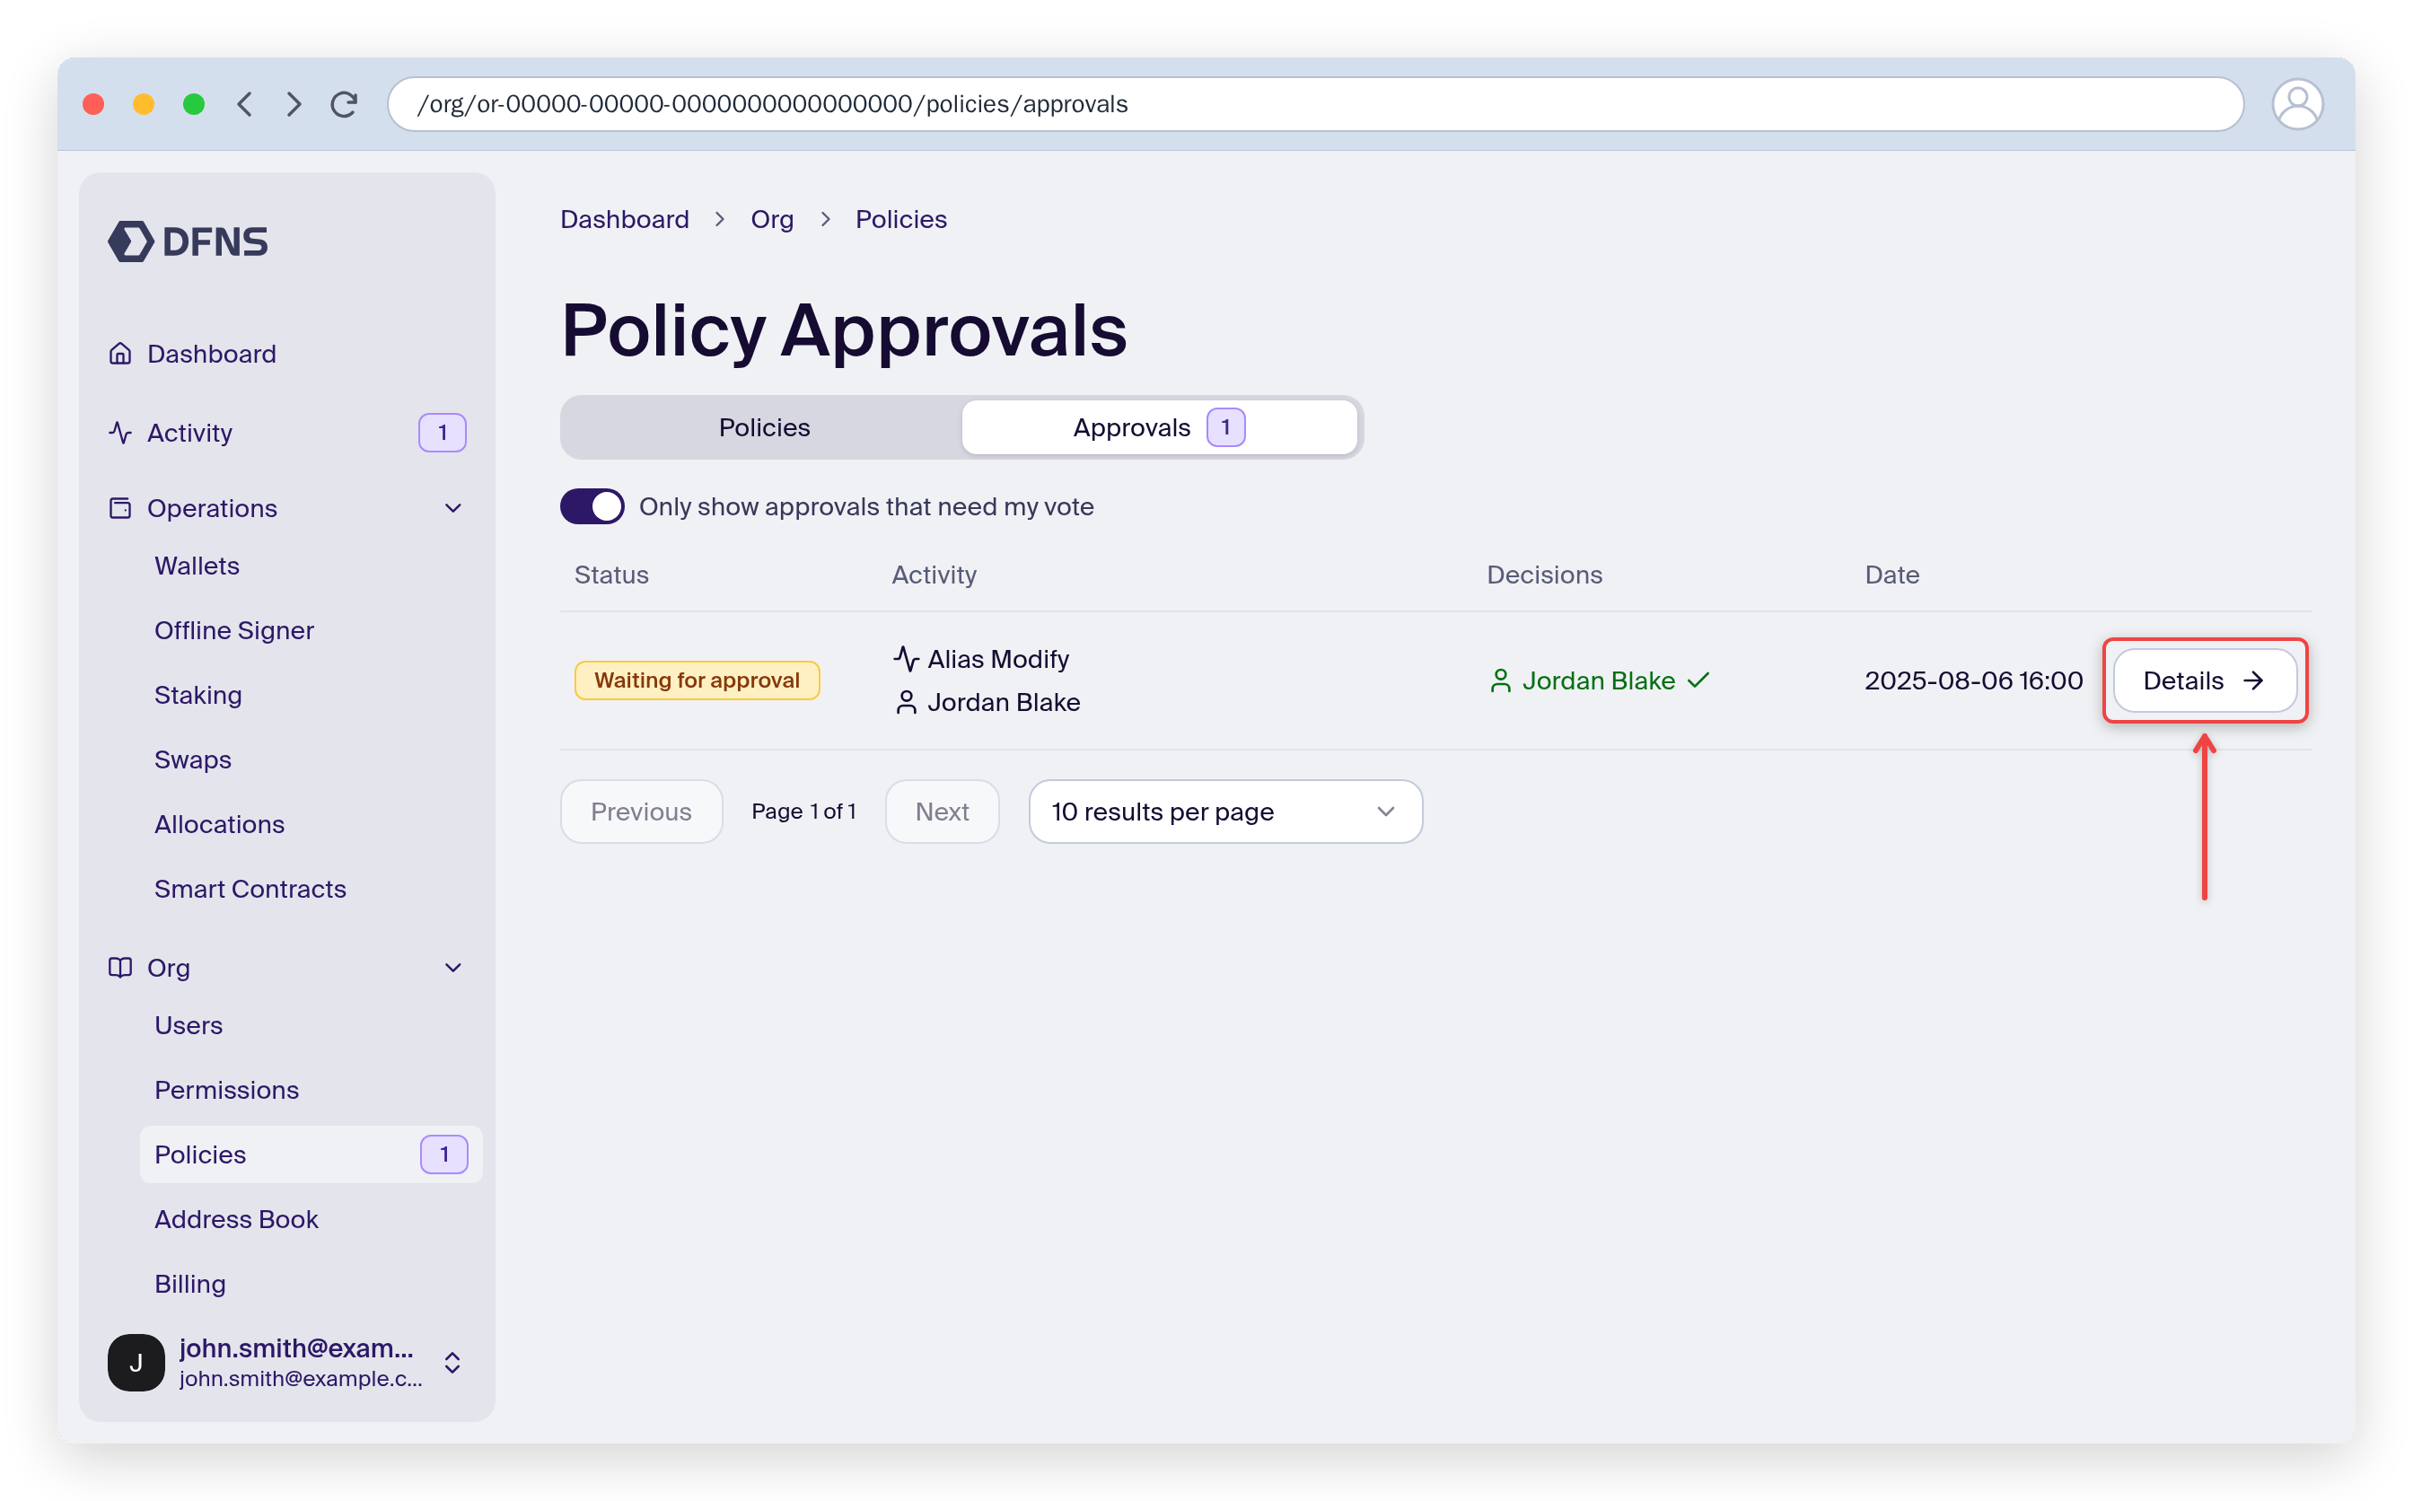Click the J user avatar in sidebar
This screenshot has height=1501, width=2413.
136,1362
